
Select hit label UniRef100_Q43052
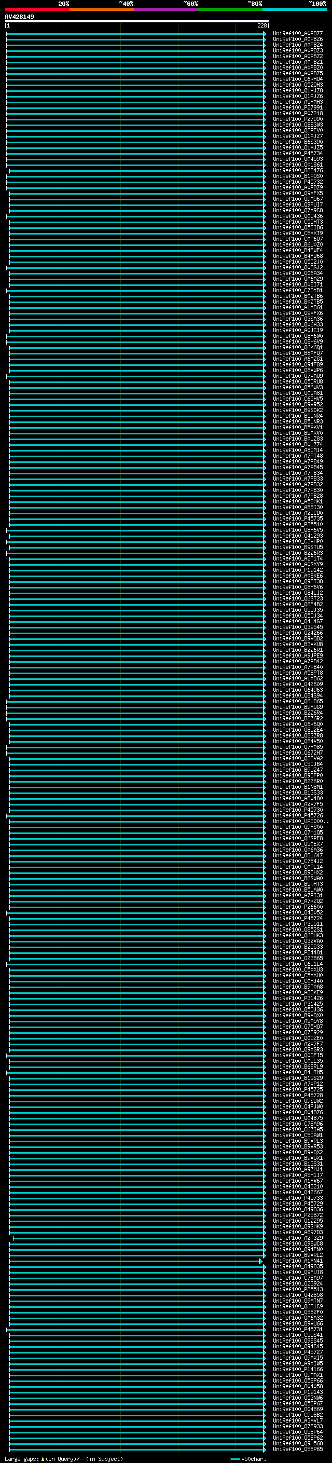click(x=298, y=912)
